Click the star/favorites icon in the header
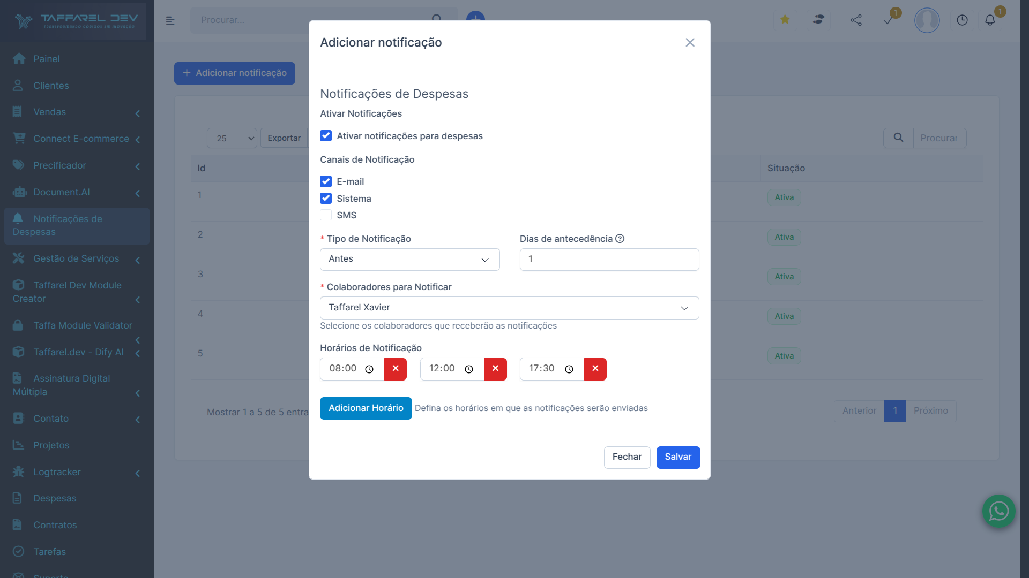1029x578 pixels. 785,19
